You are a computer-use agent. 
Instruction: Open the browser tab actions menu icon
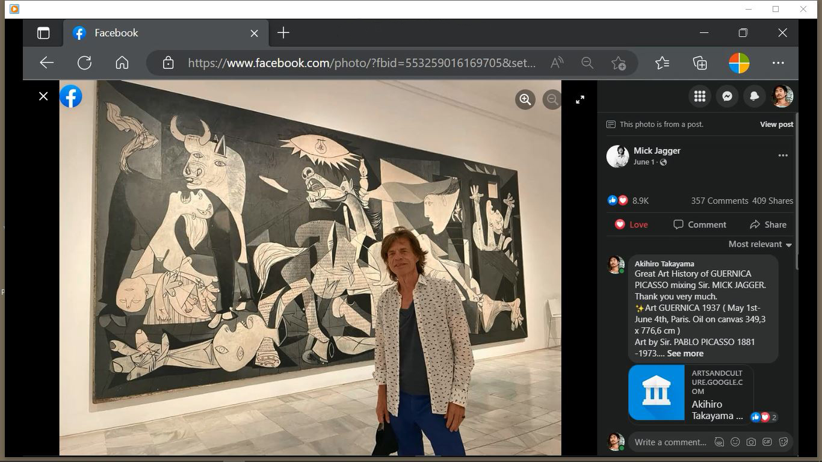(x=43, y=33)
